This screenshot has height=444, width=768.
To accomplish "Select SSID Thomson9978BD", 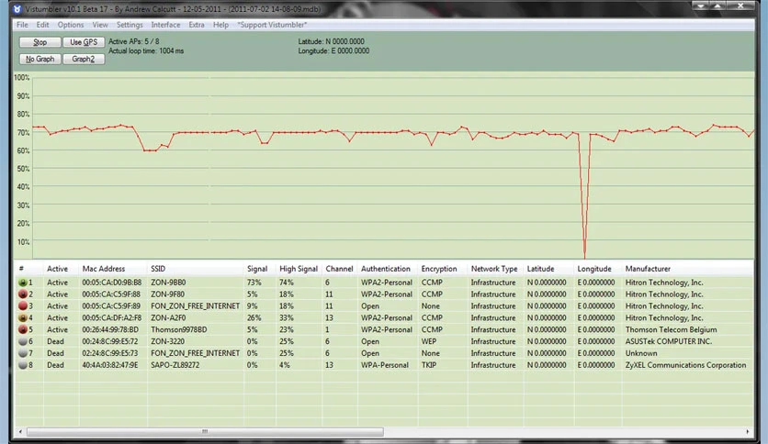I will pyautogui.click(x=179, y=329).
